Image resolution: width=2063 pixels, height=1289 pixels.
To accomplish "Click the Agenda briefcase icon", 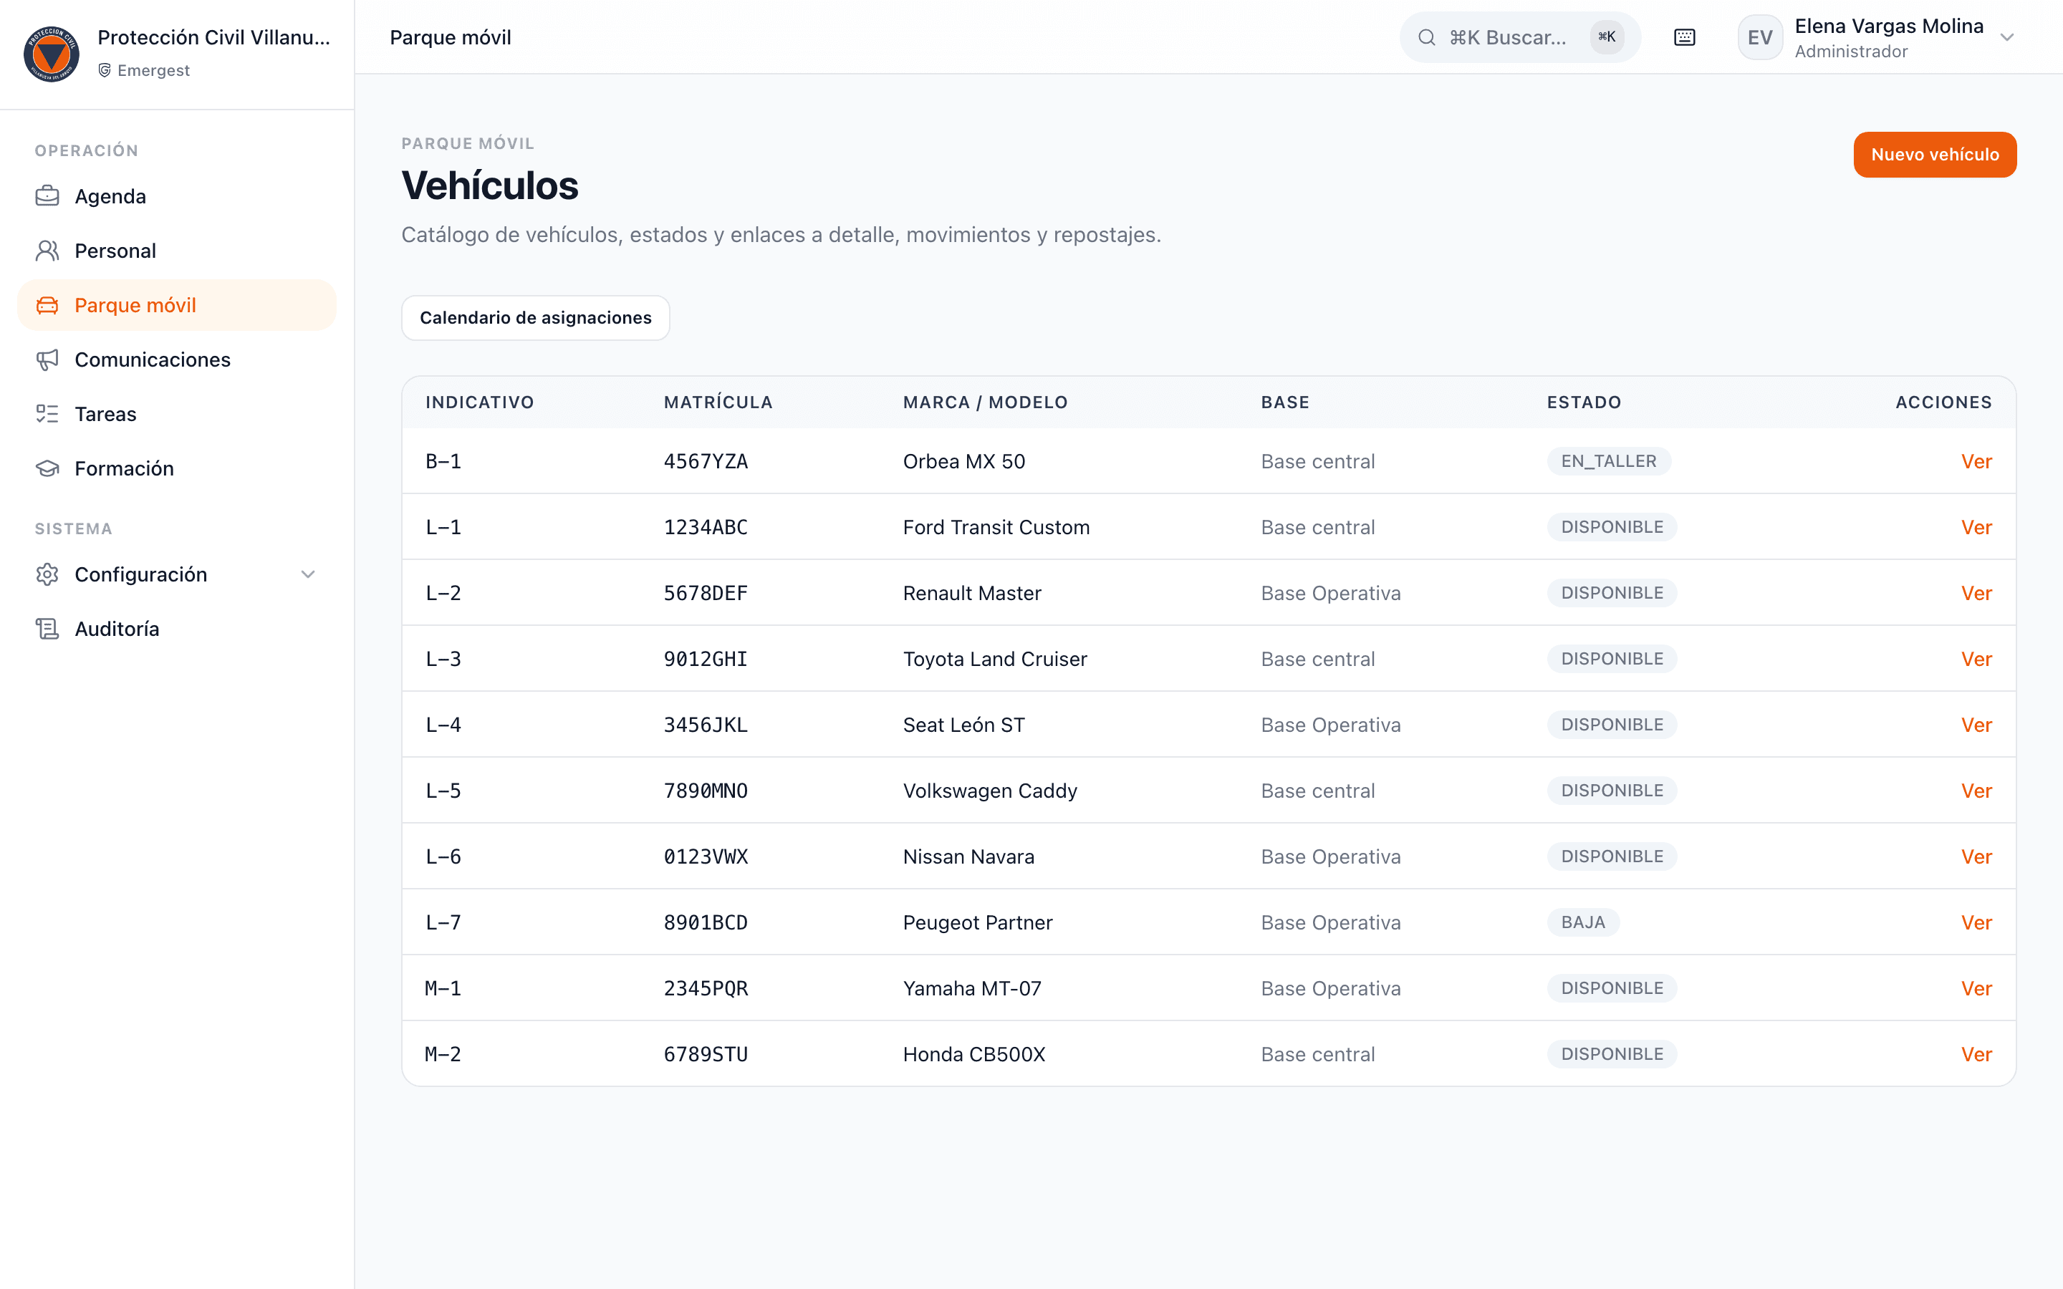I will (x=48, y=196).
